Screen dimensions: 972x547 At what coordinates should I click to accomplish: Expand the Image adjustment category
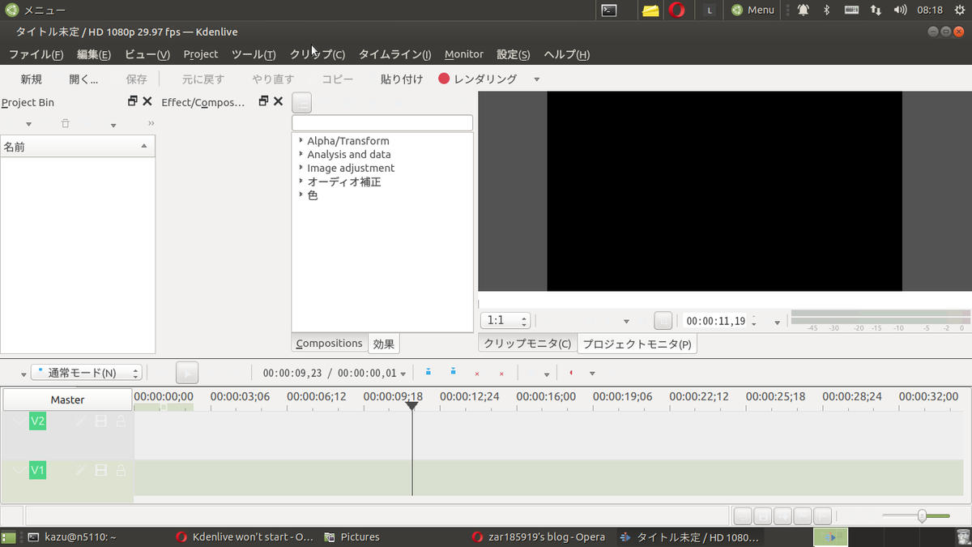301,168
